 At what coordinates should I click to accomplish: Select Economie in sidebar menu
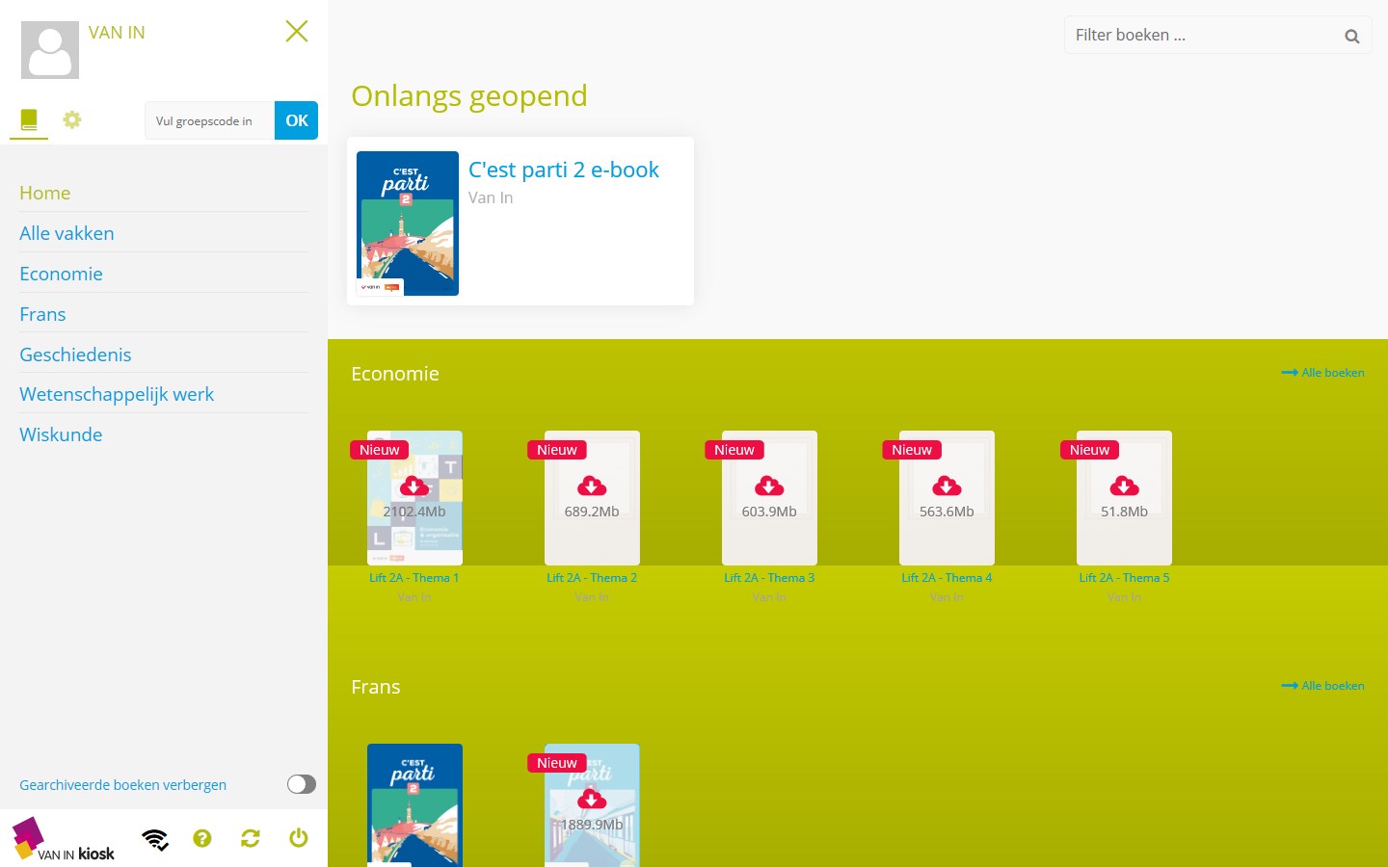click(61, 274)
